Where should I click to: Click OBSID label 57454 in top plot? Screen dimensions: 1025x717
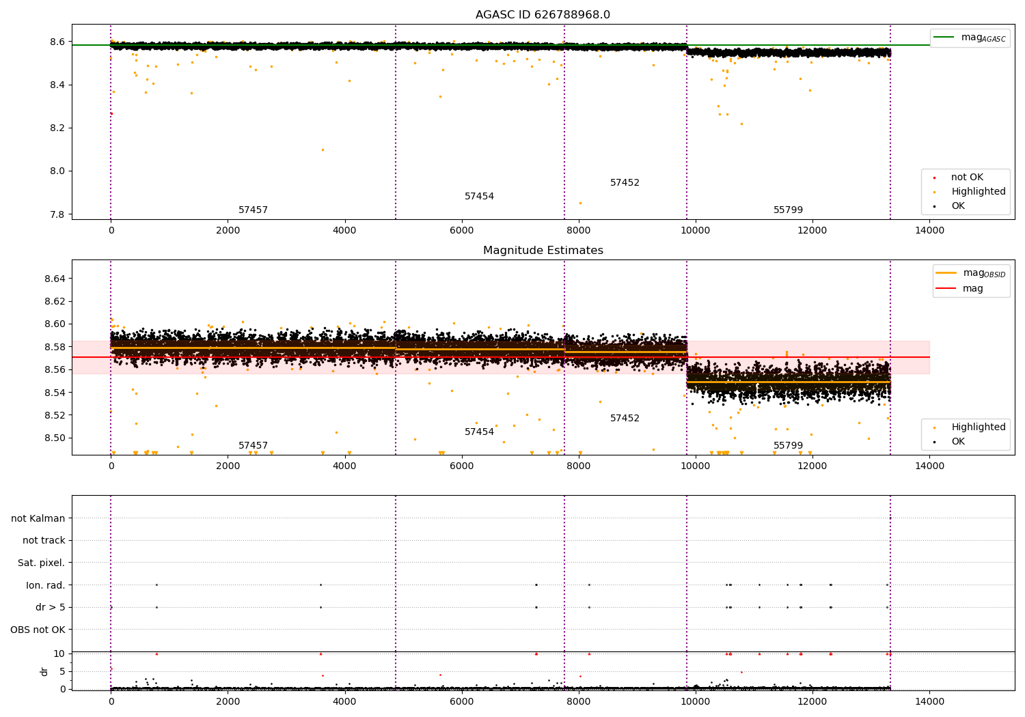(479, 197)
